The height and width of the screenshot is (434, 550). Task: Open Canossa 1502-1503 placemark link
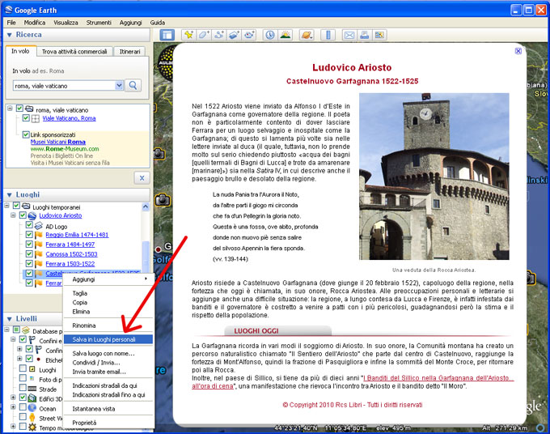coord(71,254)
